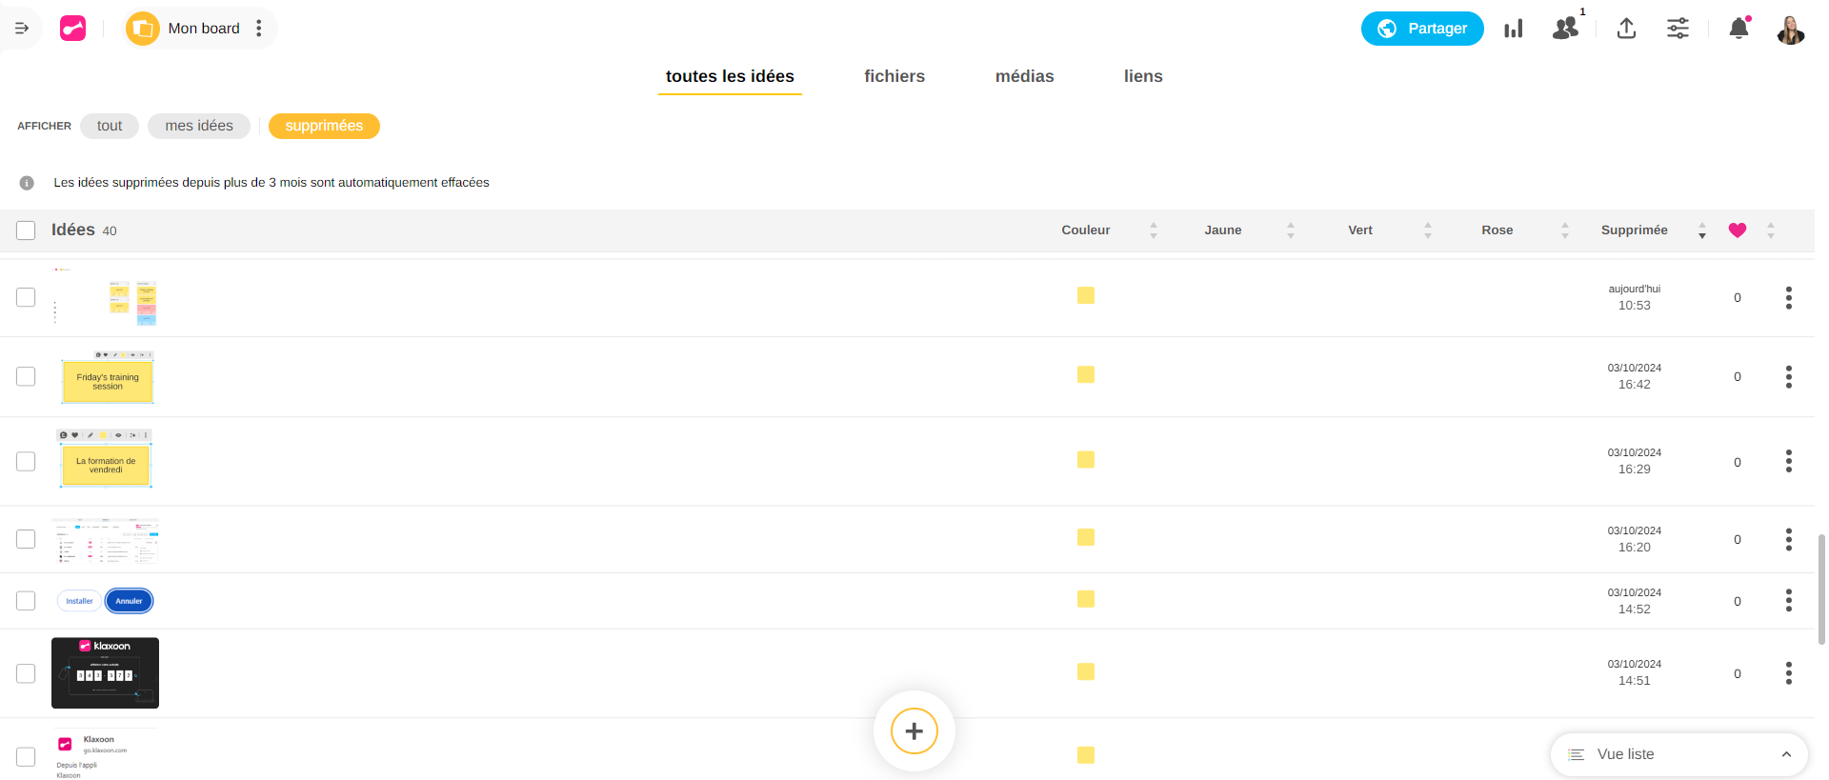Open options menu for idea deleted at 16:42
The image size is (1829, 780).
point(1788,377)
